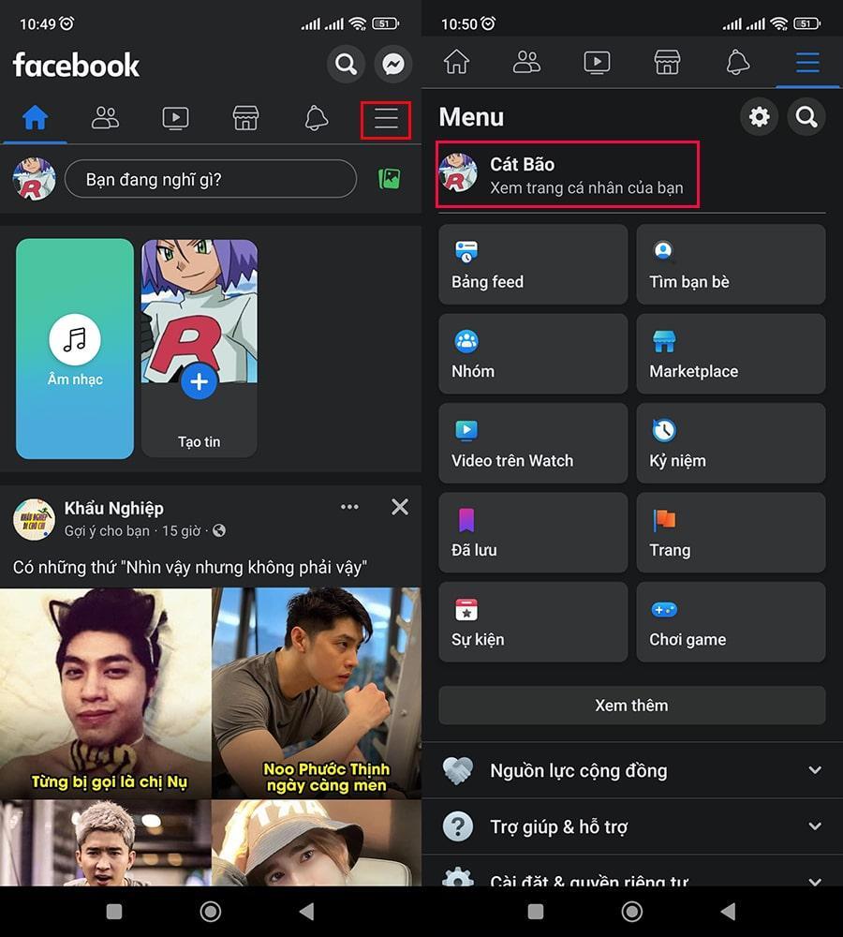Screen dimensions: 843x937
Task: Tap the blue plus to create a story
Action: pos(199,380)
